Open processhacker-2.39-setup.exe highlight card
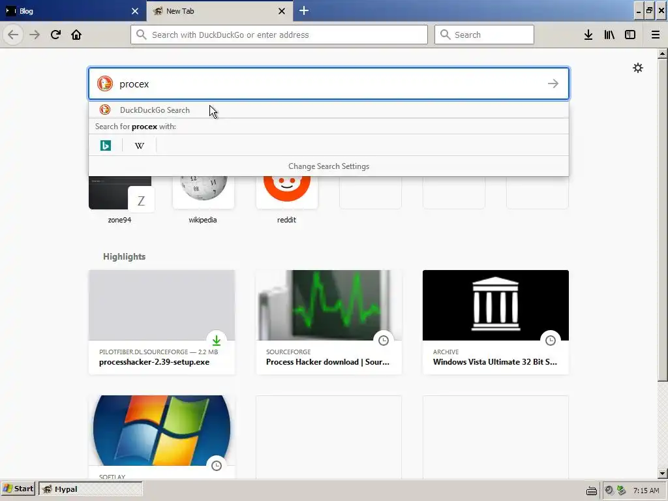The height and width of the screenshot is (501, 668). click(162, 322)
